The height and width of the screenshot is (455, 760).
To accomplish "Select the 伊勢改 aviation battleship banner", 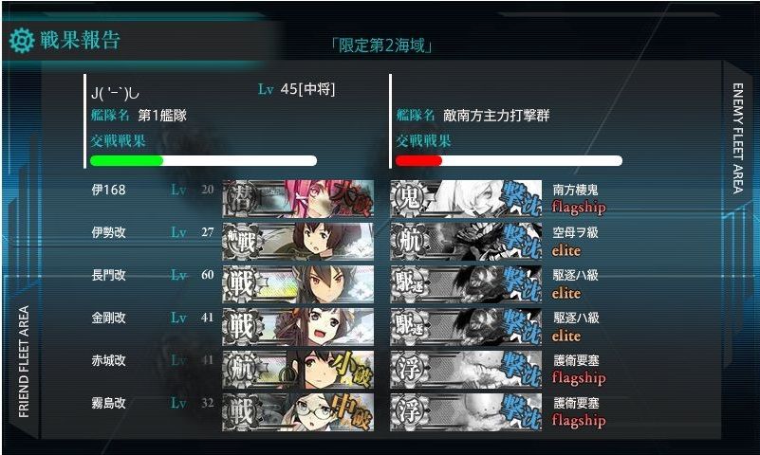I will 298,241.
